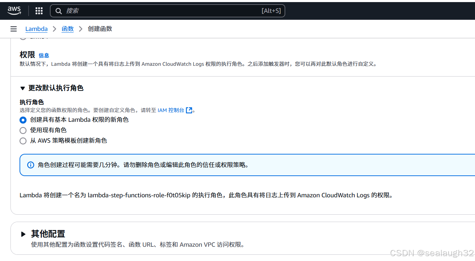Image resolution: width=475 pixels, height=261 pixels.
Task: Open the IAM 控制台 link
Action: (x=171, y=110)
